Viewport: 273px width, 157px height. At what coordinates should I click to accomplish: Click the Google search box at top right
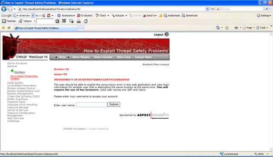243,9
